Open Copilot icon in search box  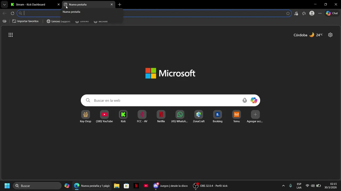tap(254, 100)
